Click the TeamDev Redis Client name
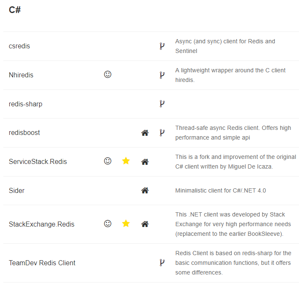This screenshot has width=299, height=285. coord(42,263)
